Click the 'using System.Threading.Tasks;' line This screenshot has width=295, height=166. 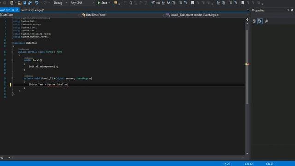tap(32, 34)
